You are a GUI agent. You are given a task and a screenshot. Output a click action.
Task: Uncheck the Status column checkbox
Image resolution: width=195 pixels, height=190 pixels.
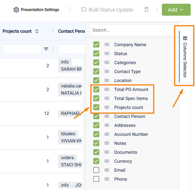click(96, 53)
